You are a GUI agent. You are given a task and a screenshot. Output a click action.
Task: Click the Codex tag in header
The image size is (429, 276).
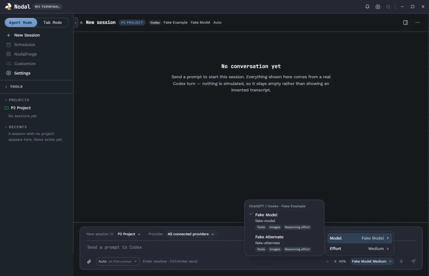[x=155, y=23]
